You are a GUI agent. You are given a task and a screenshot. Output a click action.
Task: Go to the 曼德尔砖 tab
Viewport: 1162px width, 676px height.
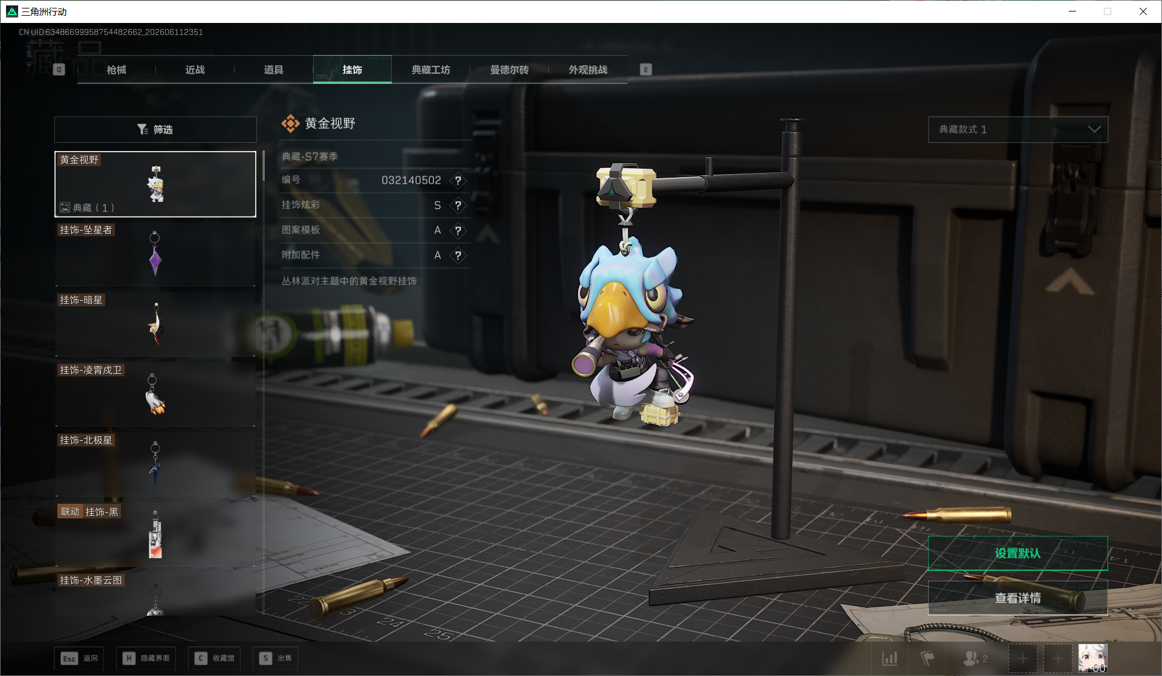[510, 69]
